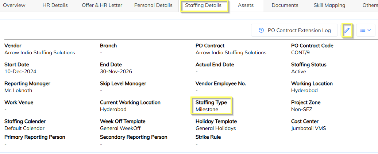Click the Mr. Loknath reporting manager value

pyautogui.click(x=18, y=90)
